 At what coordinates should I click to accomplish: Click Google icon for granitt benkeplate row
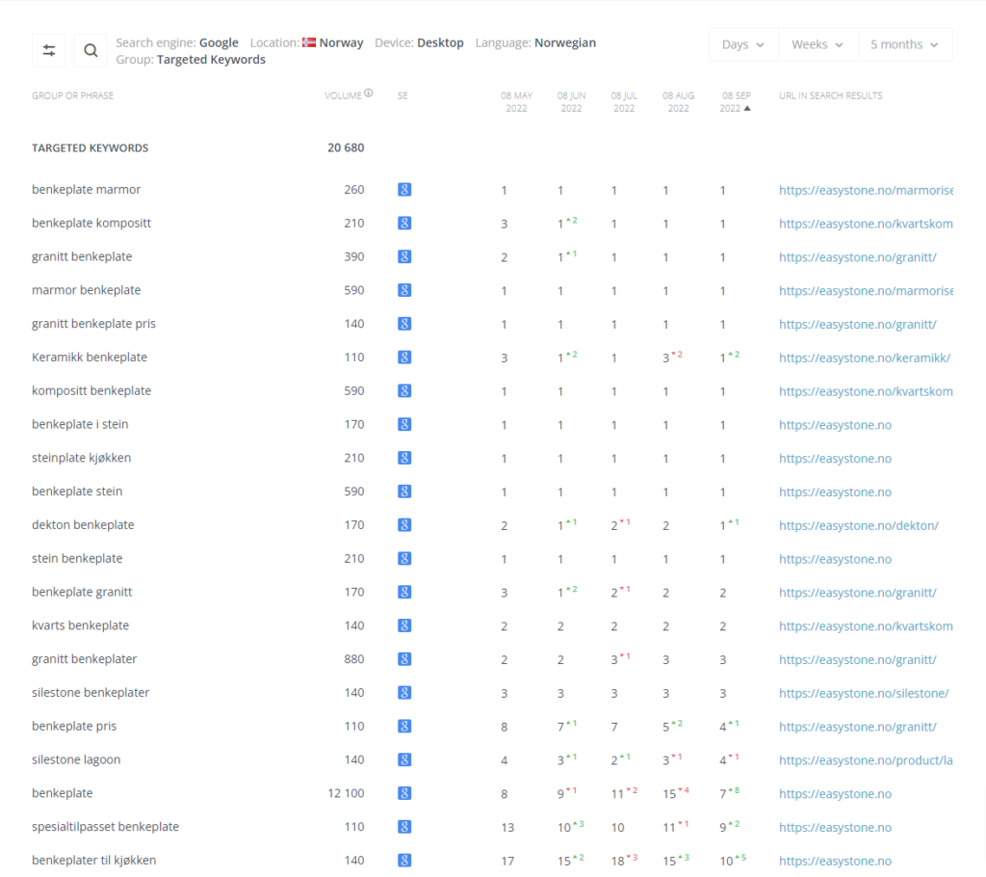pos(404,256)
